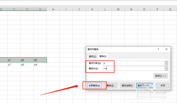Focus the Find what (查找内容) input field
This screenshot has height=103, width=177.
pyautogui.click(x=134, y=63)
